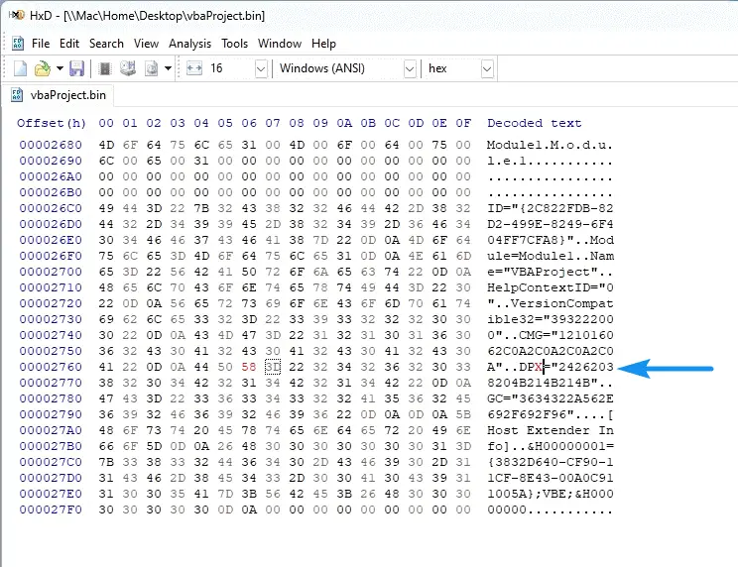Open the Search menu
This screenshot has width=738, height=567.
106,44
